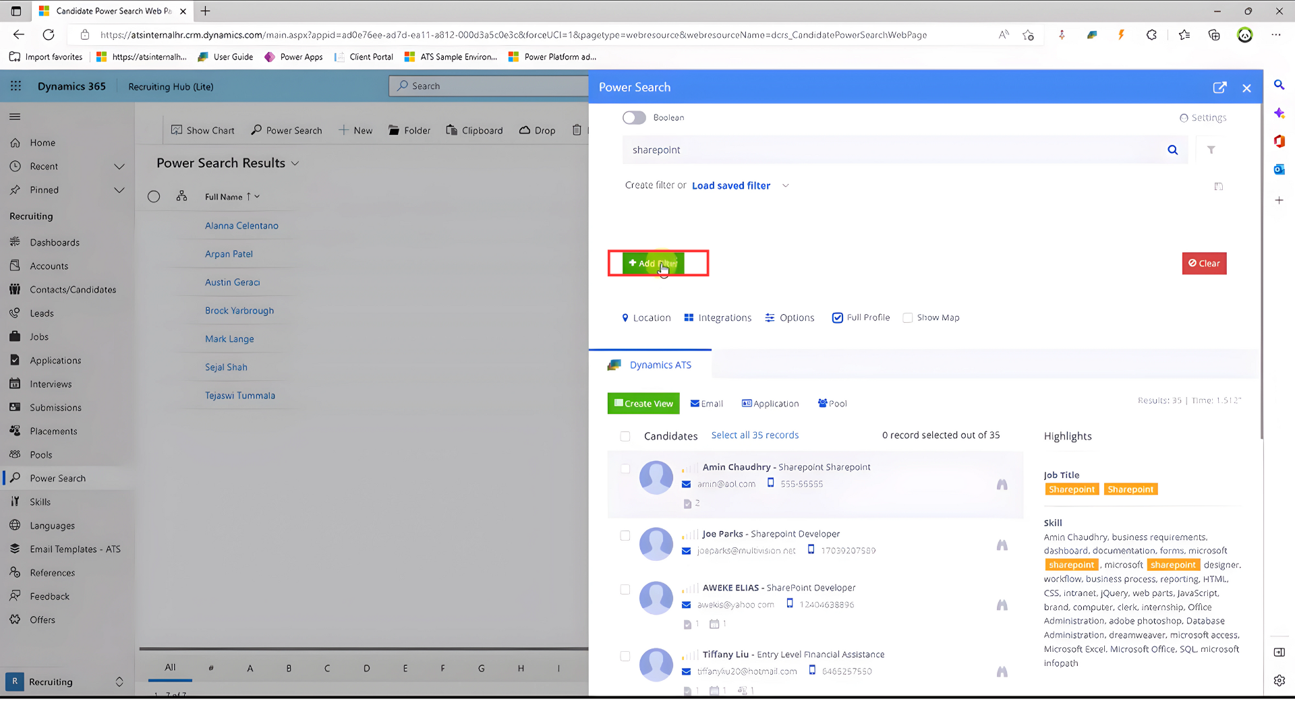Click the filter funnel icon
Image resolution: width=1295 pixels, height=728 pixels.
[1211, 150]
